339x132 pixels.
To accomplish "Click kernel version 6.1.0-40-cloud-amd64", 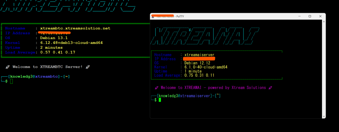I will [x=206, y=67].
